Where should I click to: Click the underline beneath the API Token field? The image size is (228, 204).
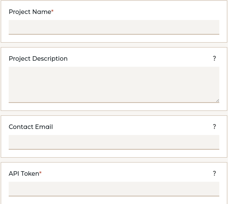[114, 196]
